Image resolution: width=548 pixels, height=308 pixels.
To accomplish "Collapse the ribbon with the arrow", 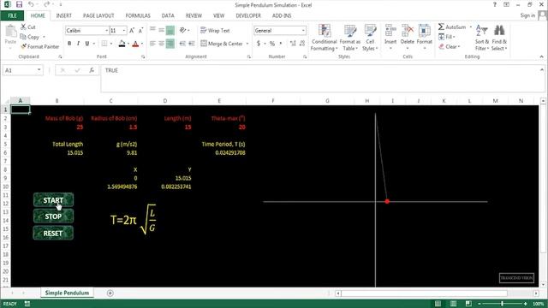I will coord(541,56).
